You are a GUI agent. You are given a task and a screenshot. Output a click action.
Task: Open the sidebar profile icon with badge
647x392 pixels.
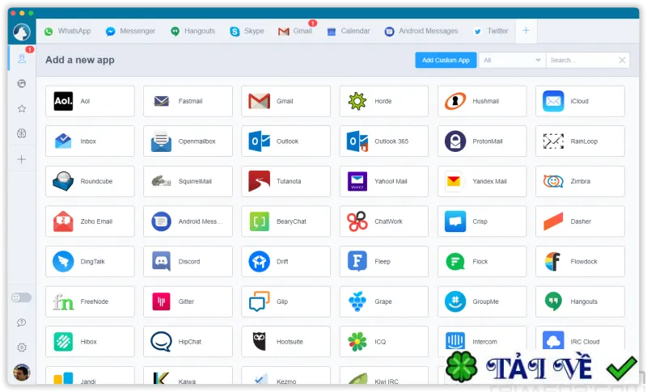22,58
